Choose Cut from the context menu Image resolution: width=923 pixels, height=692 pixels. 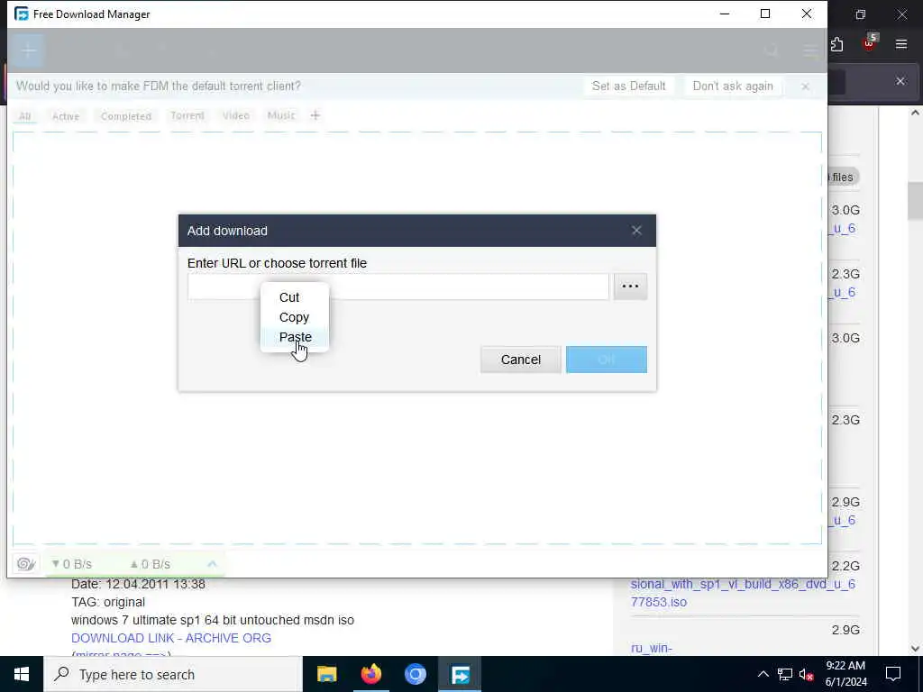(295, 297)
